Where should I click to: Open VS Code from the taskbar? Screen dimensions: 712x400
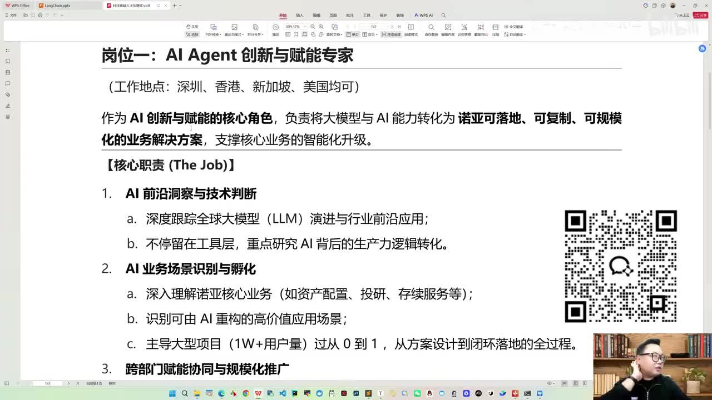pyautogui.click(x=283, y=393)
